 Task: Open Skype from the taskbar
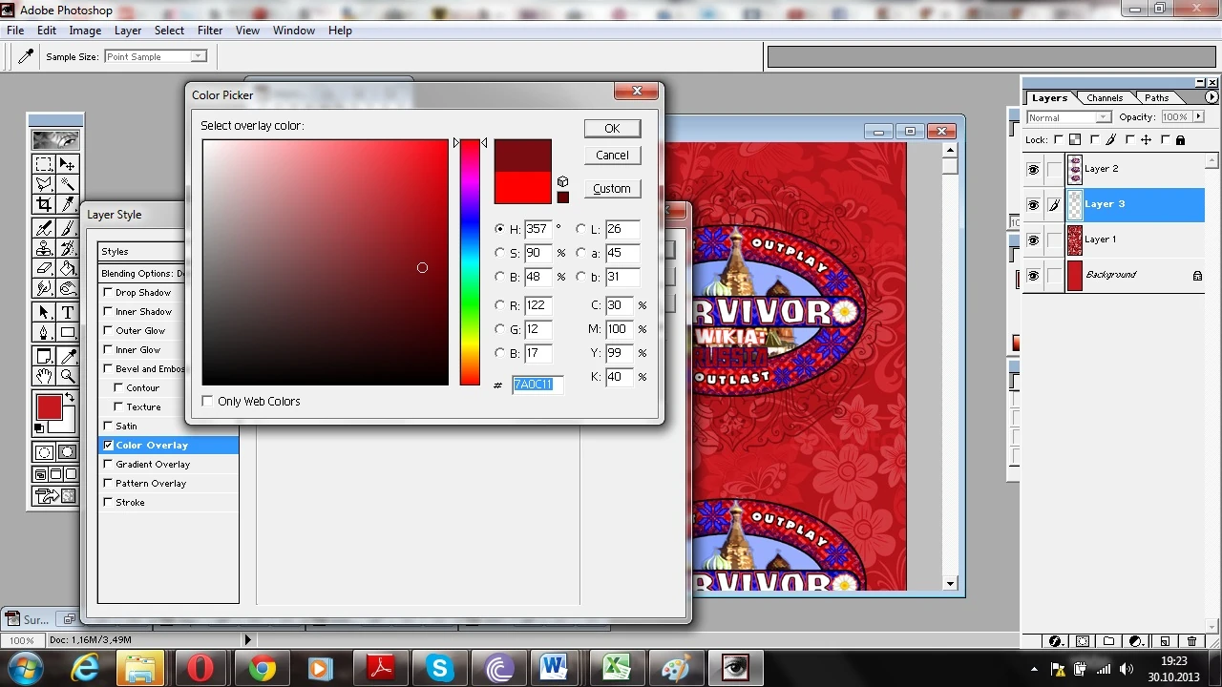[439, 669]
